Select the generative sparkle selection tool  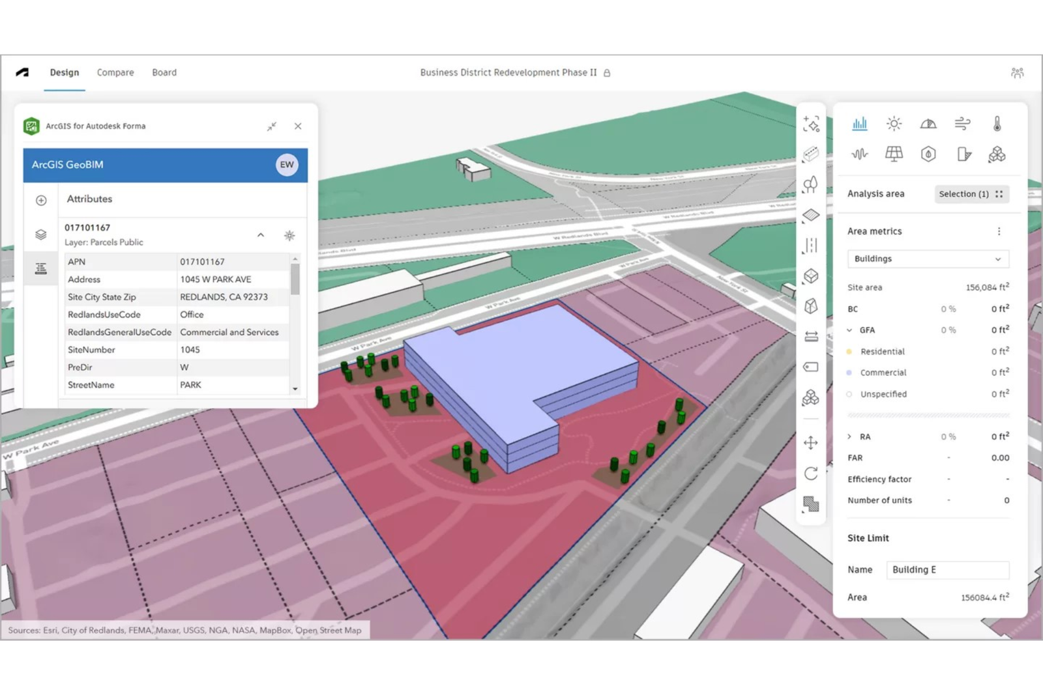click(811, 124)
